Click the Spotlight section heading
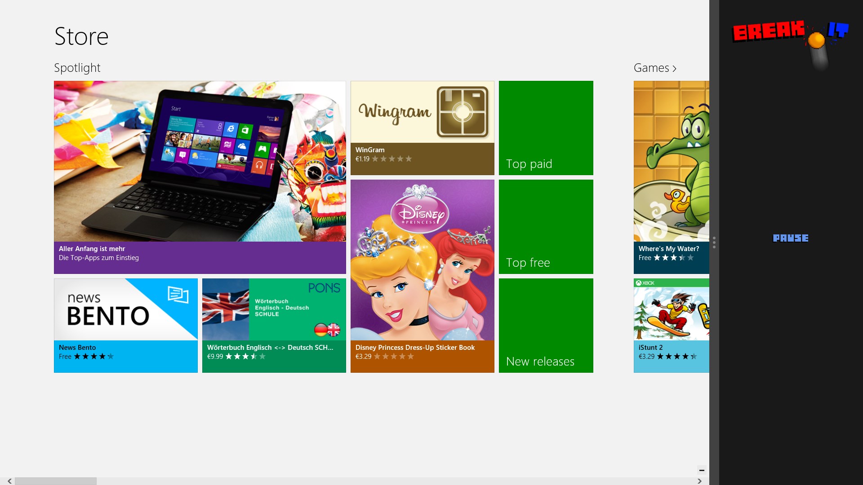This screenshot has width=863, height=485. click(x=77, y=68)
